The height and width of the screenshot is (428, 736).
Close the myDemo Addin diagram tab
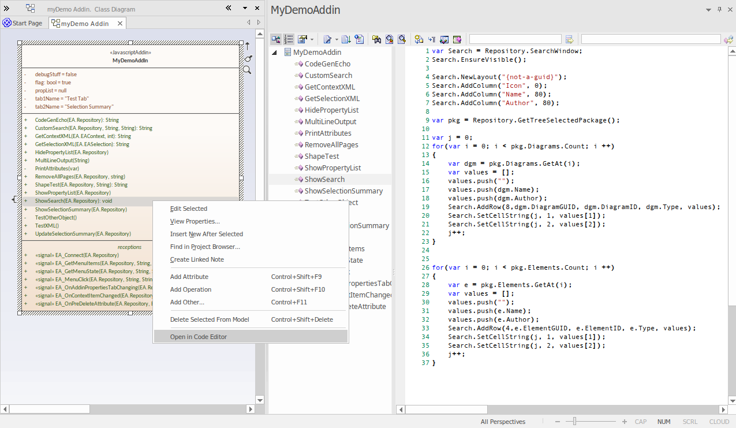[x=120, y=23]
